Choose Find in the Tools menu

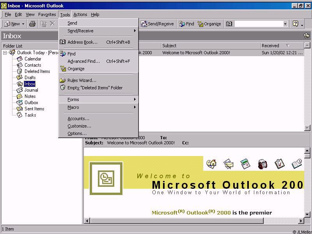coord(99,54)
